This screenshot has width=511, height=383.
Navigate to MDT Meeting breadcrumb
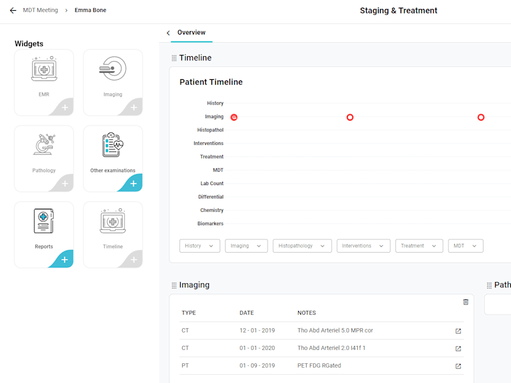[40, 10]
